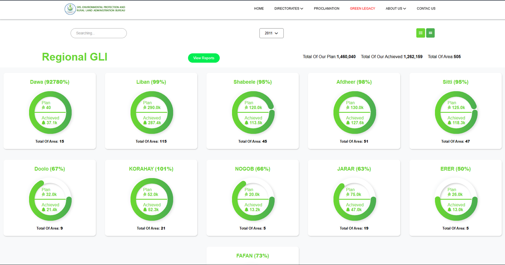Go to the Home page
The height and width of the screenshot is (265, 505).
click(x=259, y=9)
